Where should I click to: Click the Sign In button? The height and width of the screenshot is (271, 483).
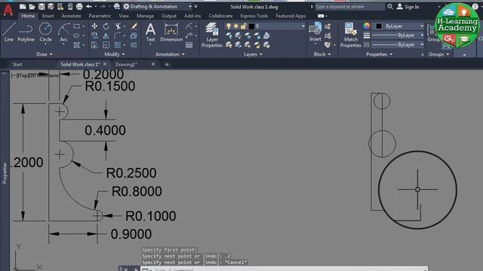(x=408, y=7)
